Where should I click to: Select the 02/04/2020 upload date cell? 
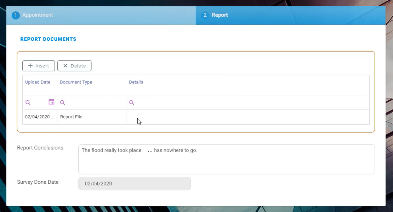pyautogui.click(x=40, y=117)
